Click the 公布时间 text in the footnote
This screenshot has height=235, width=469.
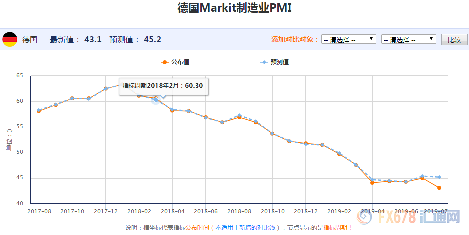[x=197, y=228]
